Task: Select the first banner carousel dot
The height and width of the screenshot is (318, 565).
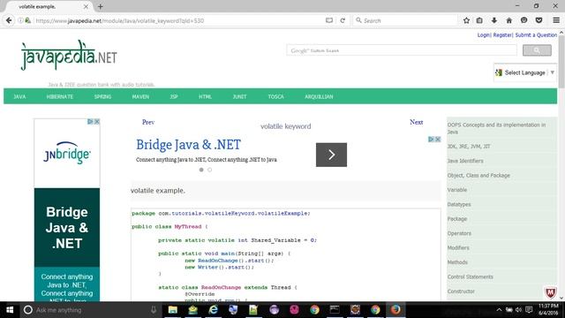Action: [x=201, y=170]
